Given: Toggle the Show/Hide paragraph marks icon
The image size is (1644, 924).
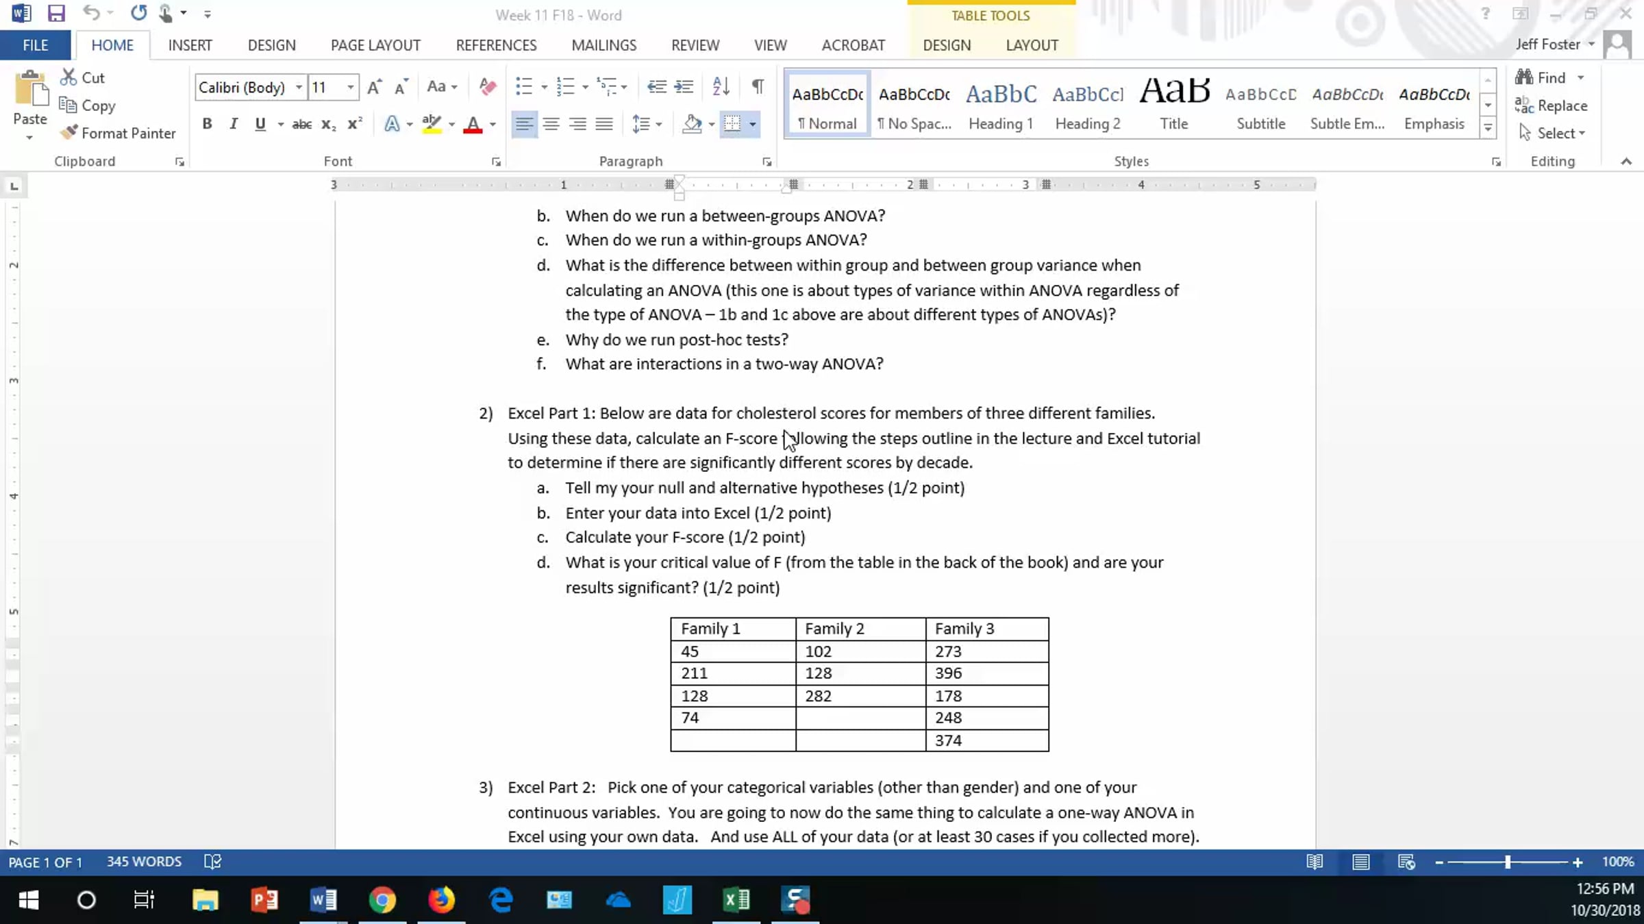Looking at the screenshot, I should (758, 86).
